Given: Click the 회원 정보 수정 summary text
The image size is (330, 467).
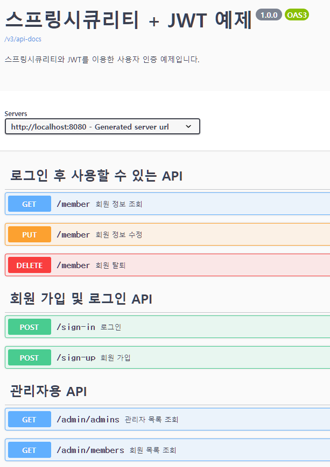Looking at the screenshot, I should [x=119, y=235].
